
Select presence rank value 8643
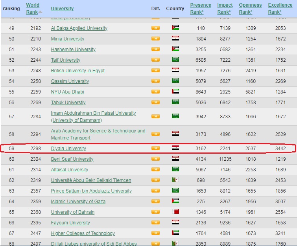point(201,92)
